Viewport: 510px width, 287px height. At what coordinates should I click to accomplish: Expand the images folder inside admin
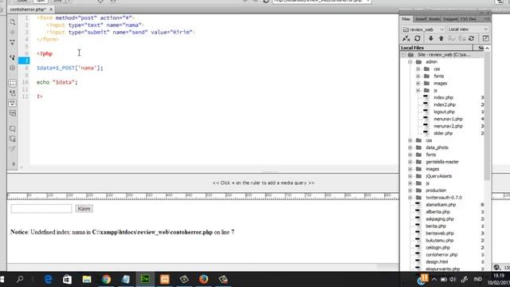[x=418, y=83]
